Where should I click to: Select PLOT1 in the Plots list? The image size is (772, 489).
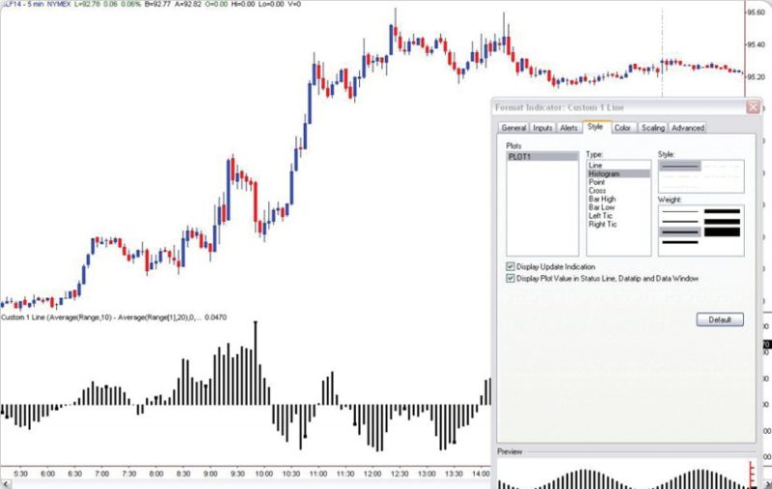(542, 157)
